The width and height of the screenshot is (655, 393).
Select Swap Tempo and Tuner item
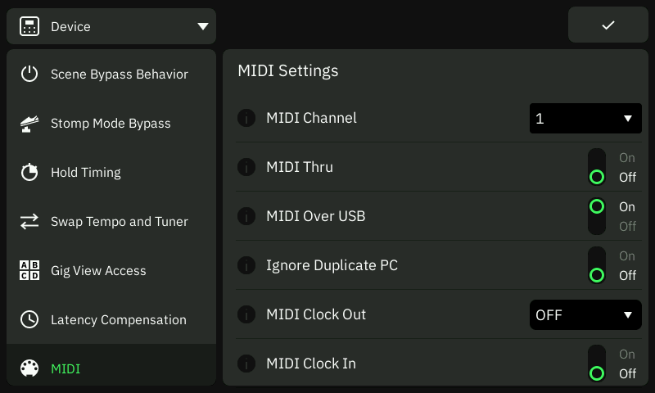(x=111, y=221)
